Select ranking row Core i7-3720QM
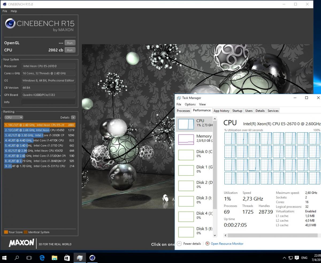The image size is (321, 263). coord(40,156)
